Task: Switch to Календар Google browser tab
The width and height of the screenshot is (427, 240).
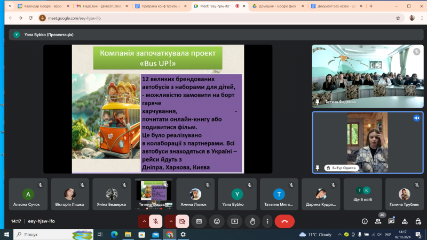Action: 44,6
